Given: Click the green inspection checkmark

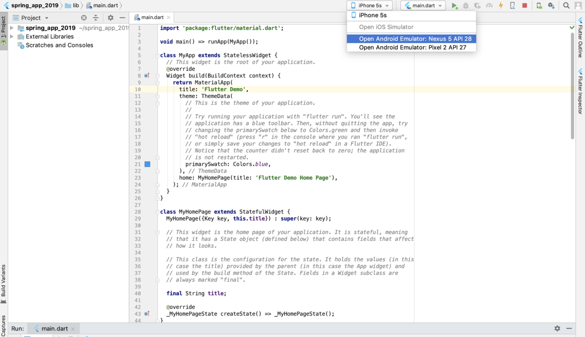Looking at the screenshot, I should point(572,28).
